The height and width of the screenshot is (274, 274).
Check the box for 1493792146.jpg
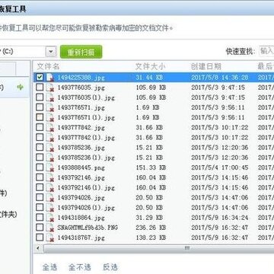(x=40, y=177)
